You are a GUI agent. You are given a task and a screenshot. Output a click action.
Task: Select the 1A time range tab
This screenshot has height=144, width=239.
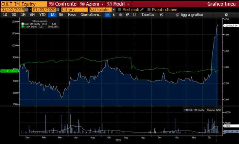coord(52,15)
